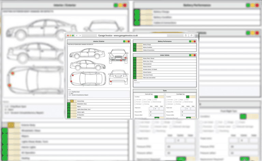Tick Low tread checkbox for Front Left Tyre
Screen dimensions: 262x161
point(135,99)
